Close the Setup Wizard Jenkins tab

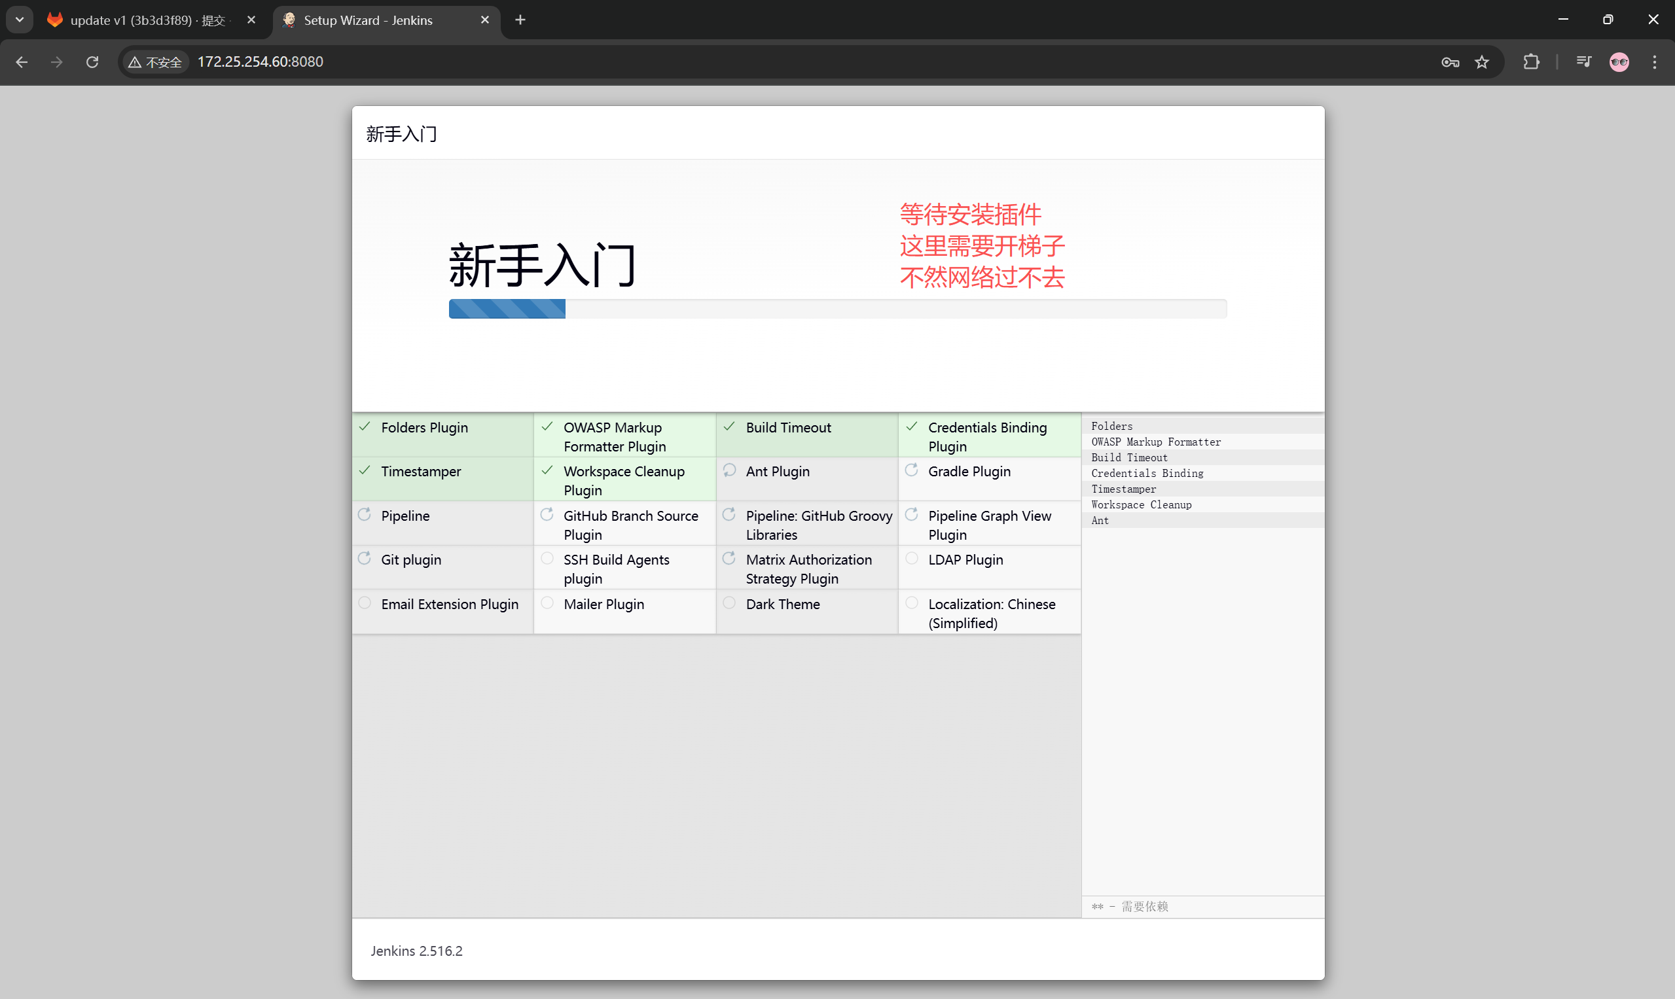tap(484, 20)
